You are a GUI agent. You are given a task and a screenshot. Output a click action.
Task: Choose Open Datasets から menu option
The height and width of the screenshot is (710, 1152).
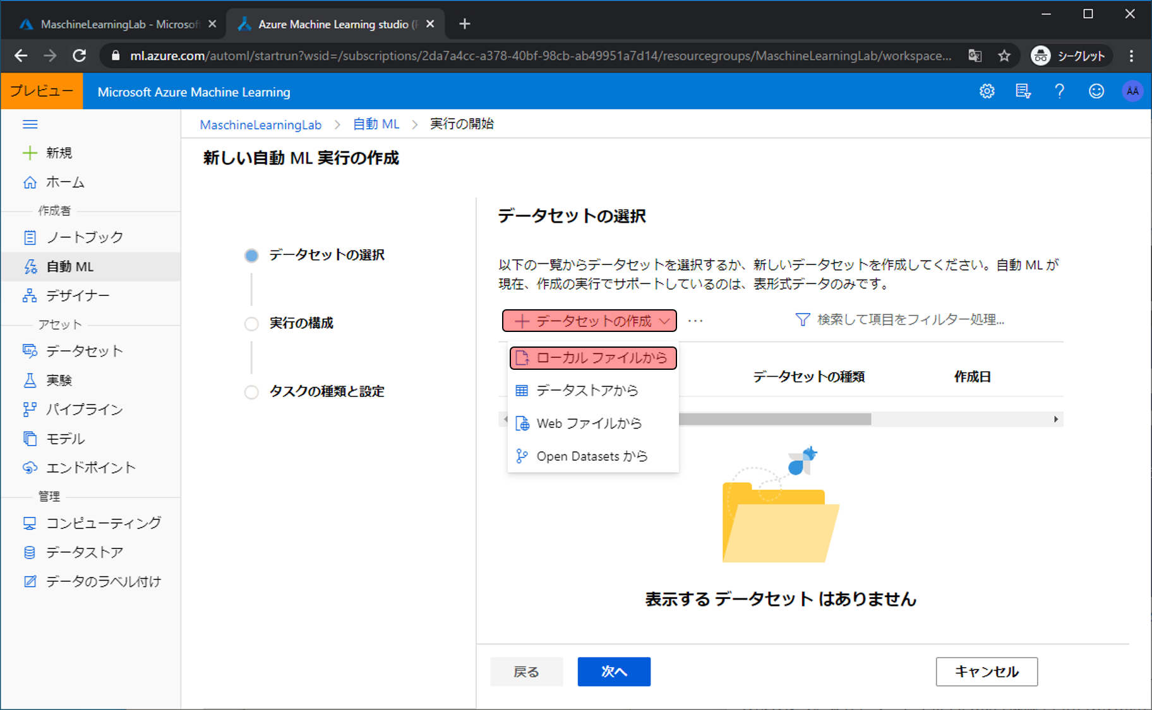[x=592, y=456]
